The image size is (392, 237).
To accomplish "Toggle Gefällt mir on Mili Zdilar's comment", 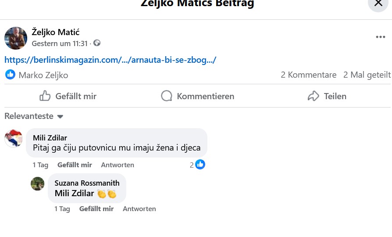I will pos(75,165).
